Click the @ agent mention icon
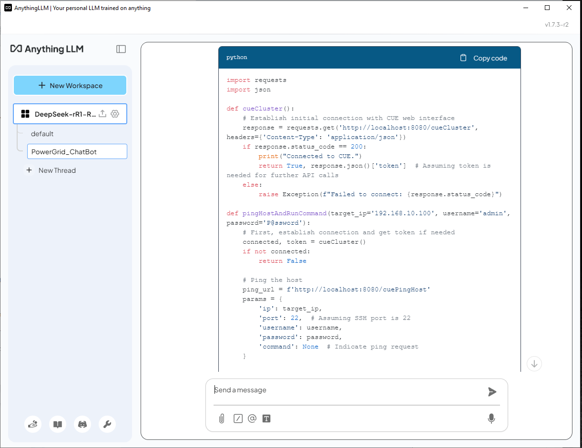 tap(252, 418)
